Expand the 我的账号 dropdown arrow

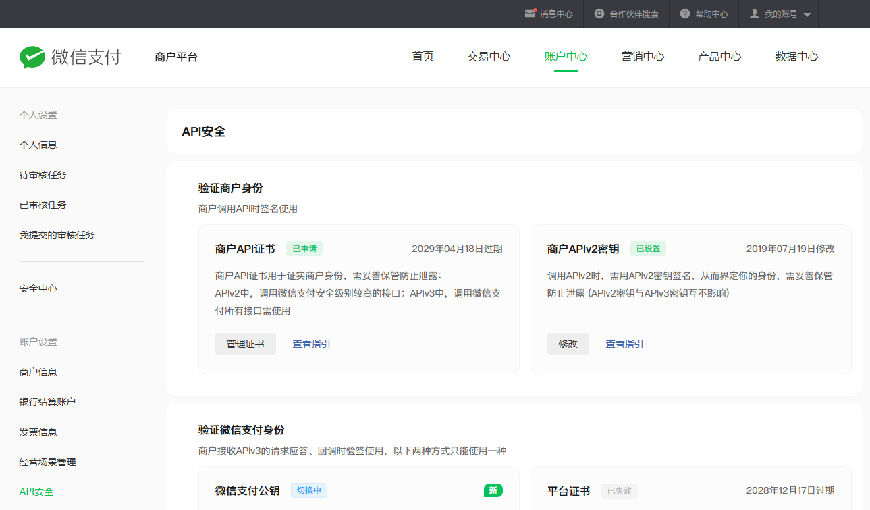coord(807,14)
